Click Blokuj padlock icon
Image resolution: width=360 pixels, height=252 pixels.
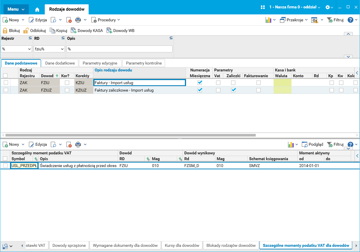pos(5,31)
